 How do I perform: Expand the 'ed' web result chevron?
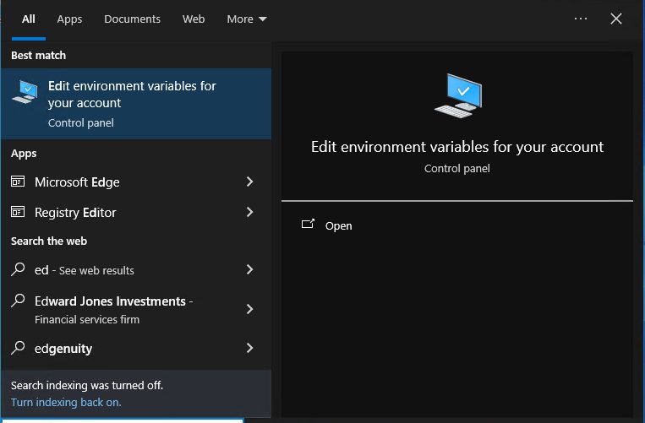click(x=249, y=269)
